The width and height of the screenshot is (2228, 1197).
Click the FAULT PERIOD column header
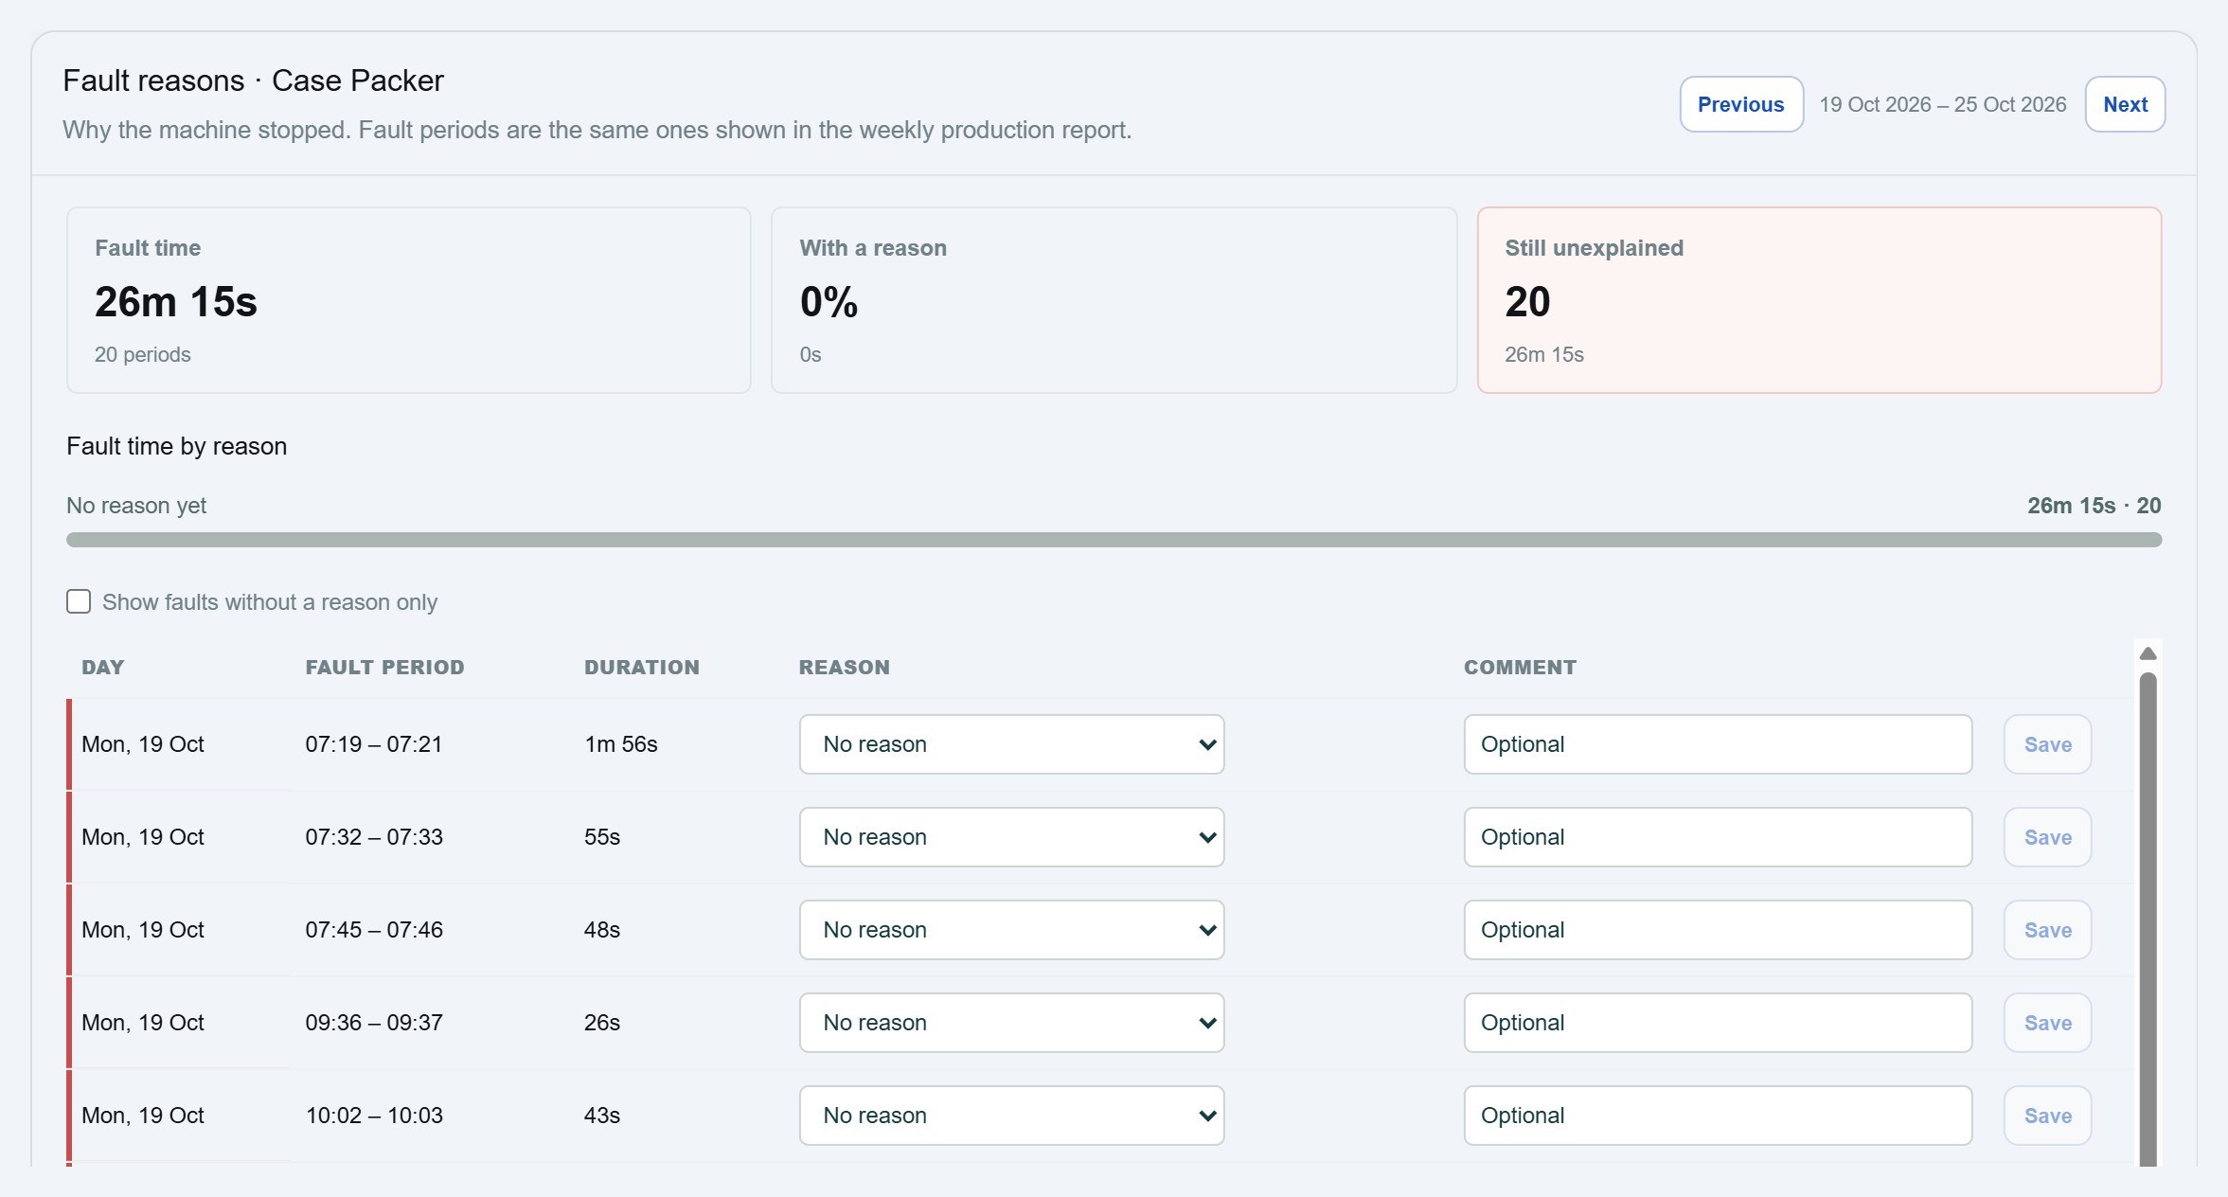[384, 667]
